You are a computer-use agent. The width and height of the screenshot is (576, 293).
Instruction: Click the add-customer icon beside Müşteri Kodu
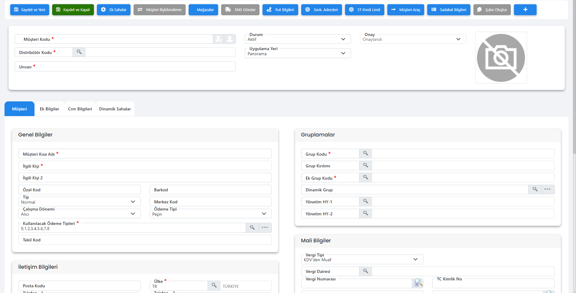219,39
